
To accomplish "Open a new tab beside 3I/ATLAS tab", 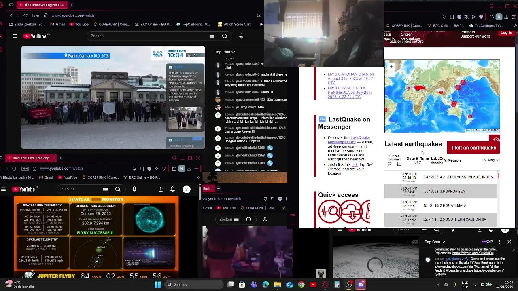I will click(x=60, y=158).
